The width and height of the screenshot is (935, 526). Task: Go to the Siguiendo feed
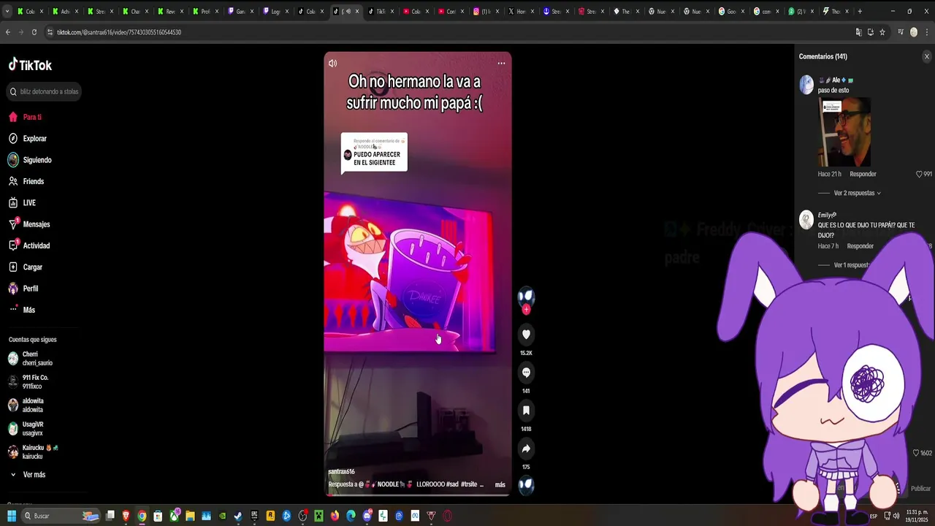tap(30, 160)
